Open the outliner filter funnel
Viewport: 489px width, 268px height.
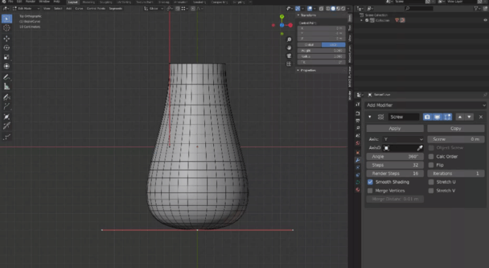(476, 9)
